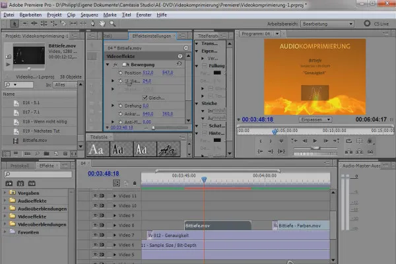This screenshot has height=264, width=396.
Task: Hide Video 11 track eye icon
Action: pos(95,196)
